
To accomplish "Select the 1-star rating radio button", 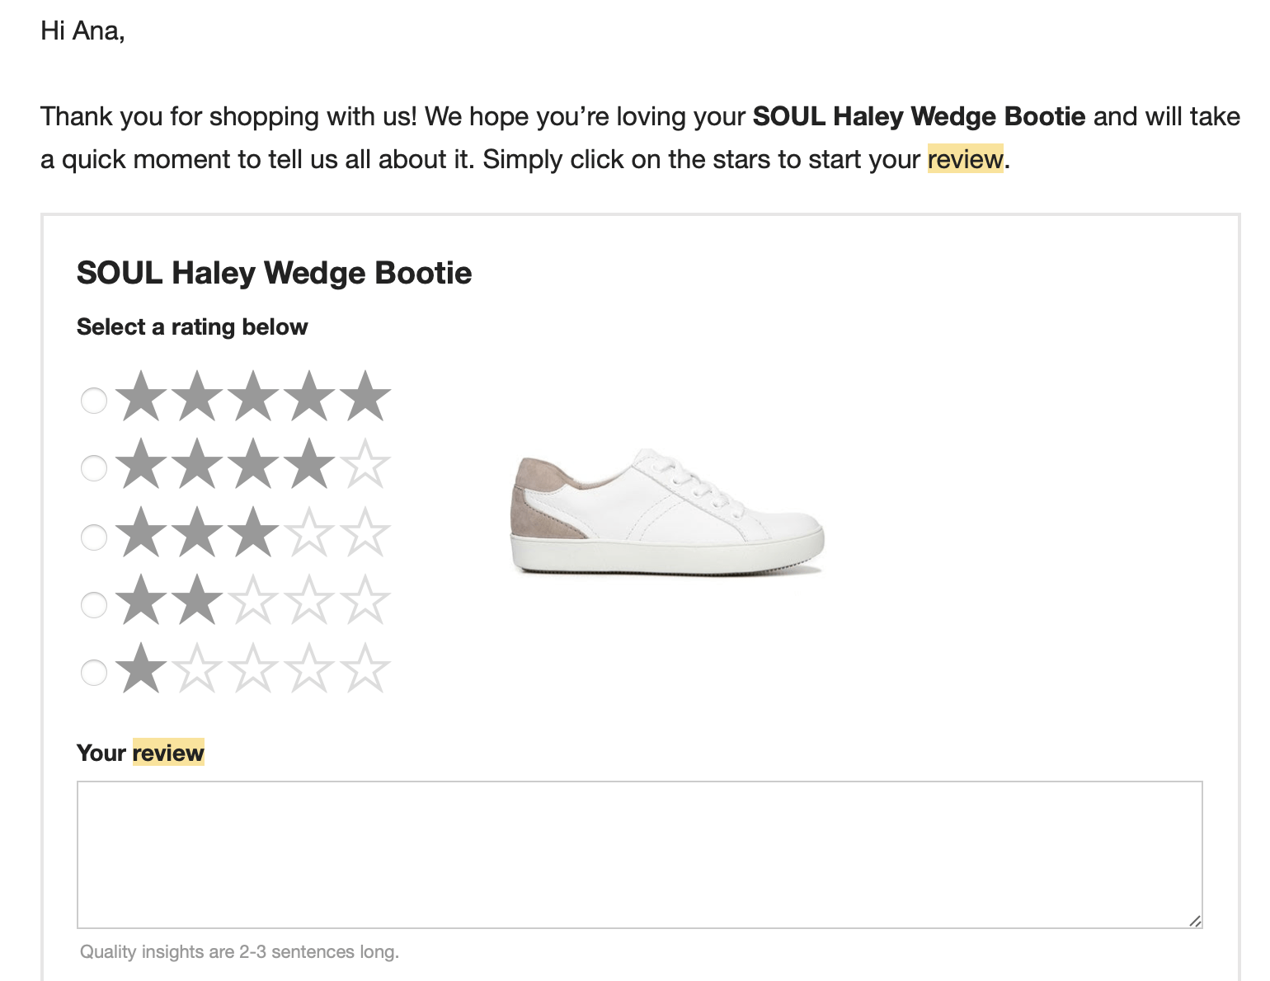I will [x=93, y=674].
